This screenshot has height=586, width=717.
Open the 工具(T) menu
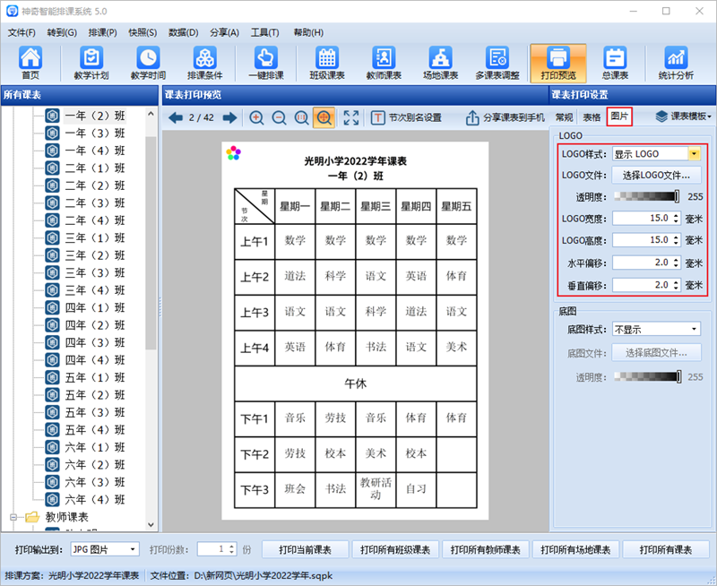264,32
